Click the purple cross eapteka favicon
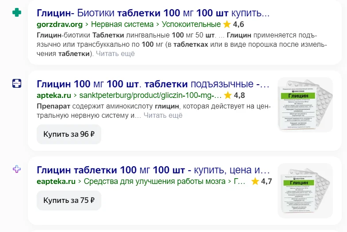Screen dimensions: 347x232 coord(17,169)
